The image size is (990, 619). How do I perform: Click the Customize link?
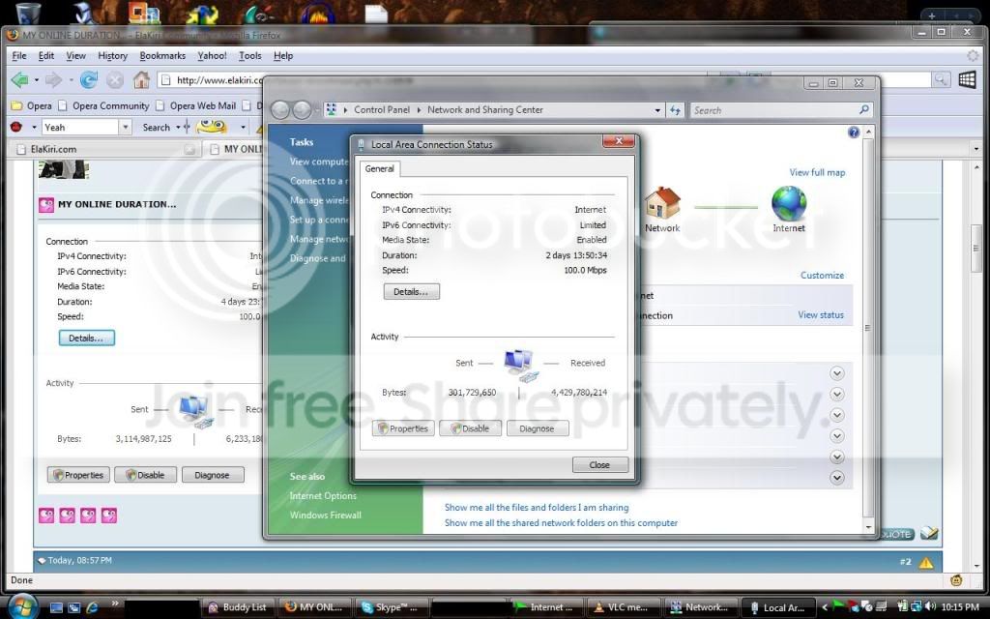822,276
